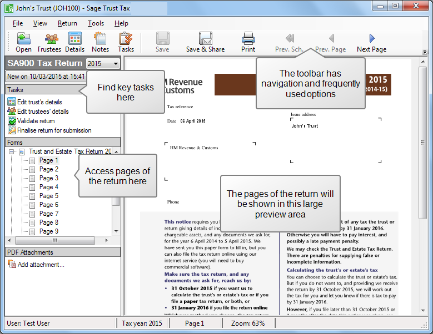Collapse the Trust and Estate Tax Return tree node
433x334 pixels.
click(12, 151)
